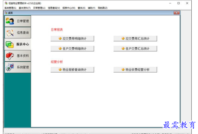Click the 经营分析 section heading
The height and width of the screenshot is (134, 198).
point(57,62)
